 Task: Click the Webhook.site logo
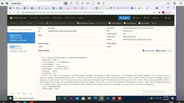pyautogui.click(x=18, y=18)
